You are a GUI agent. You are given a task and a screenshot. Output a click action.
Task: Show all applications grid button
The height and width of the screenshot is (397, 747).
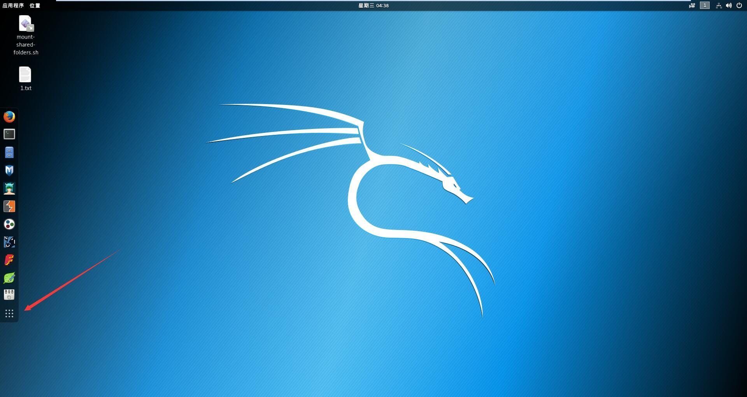9,313
